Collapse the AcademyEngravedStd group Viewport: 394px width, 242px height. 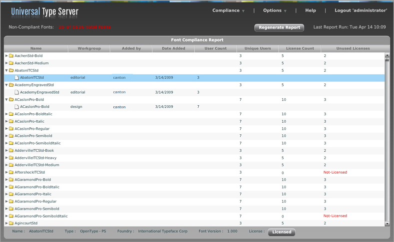click(6, 85)
